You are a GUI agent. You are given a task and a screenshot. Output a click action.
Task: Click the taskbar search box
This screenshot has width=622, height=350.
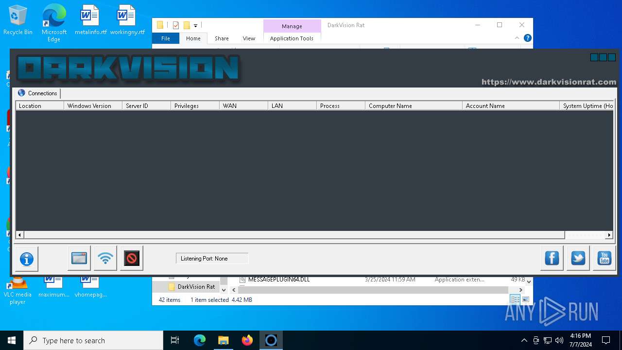click(93, 340)
